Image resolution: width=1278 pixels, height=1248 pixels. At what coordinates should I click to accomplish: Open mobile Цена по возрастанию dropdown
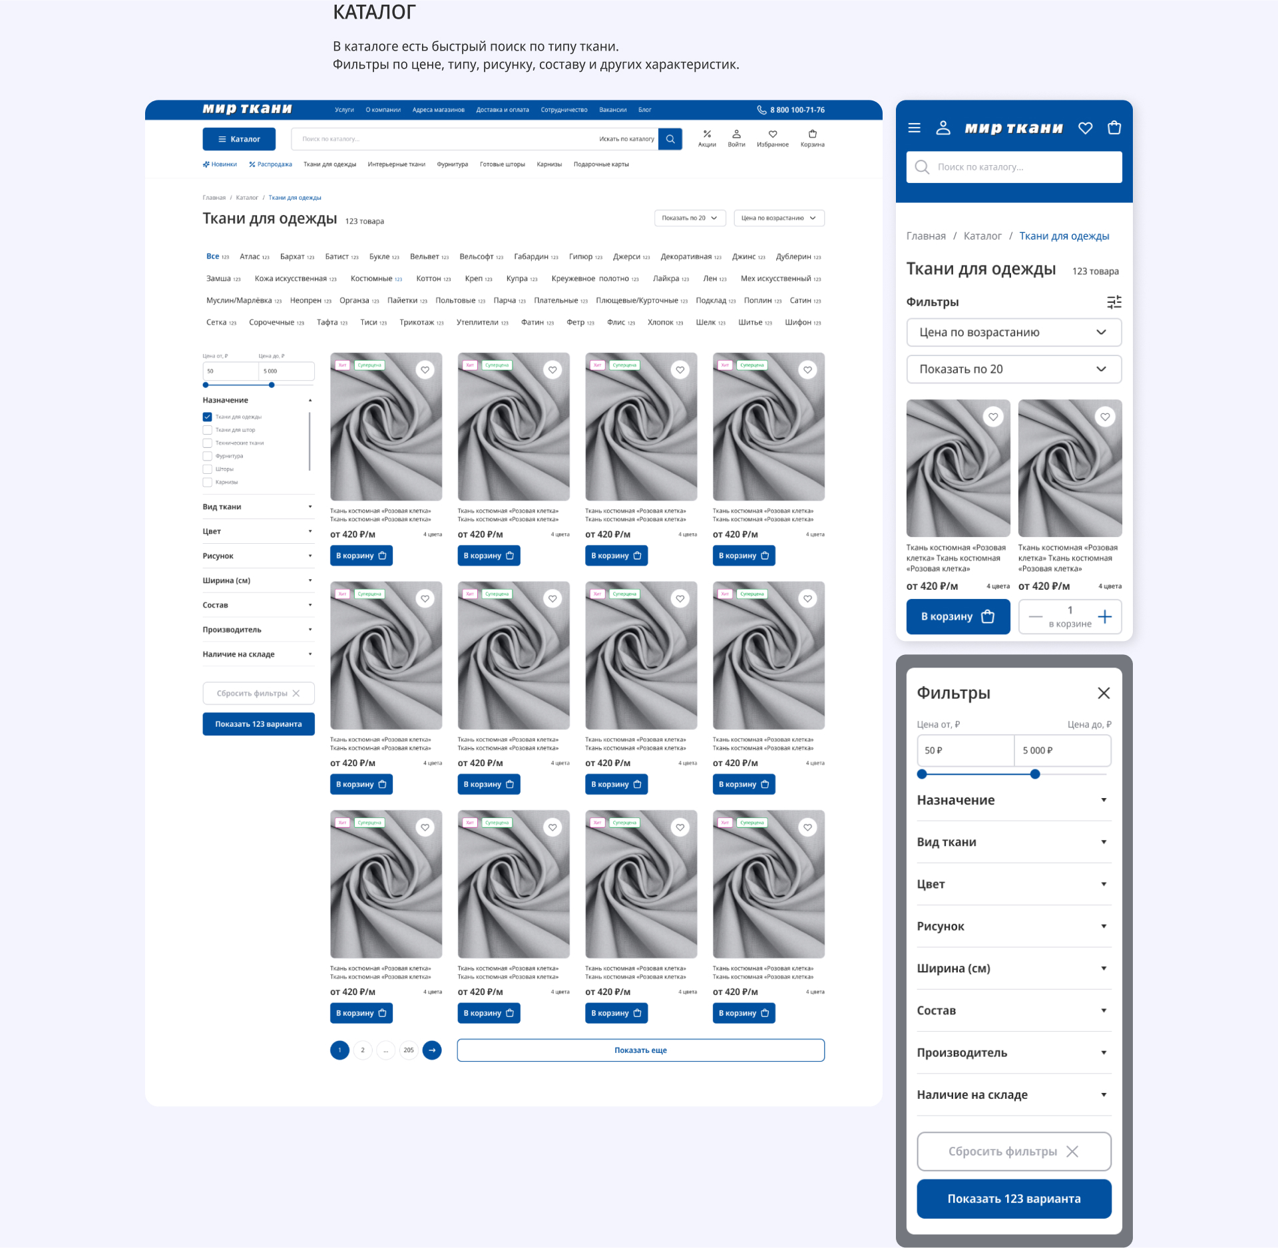(x=1013, y=332)
